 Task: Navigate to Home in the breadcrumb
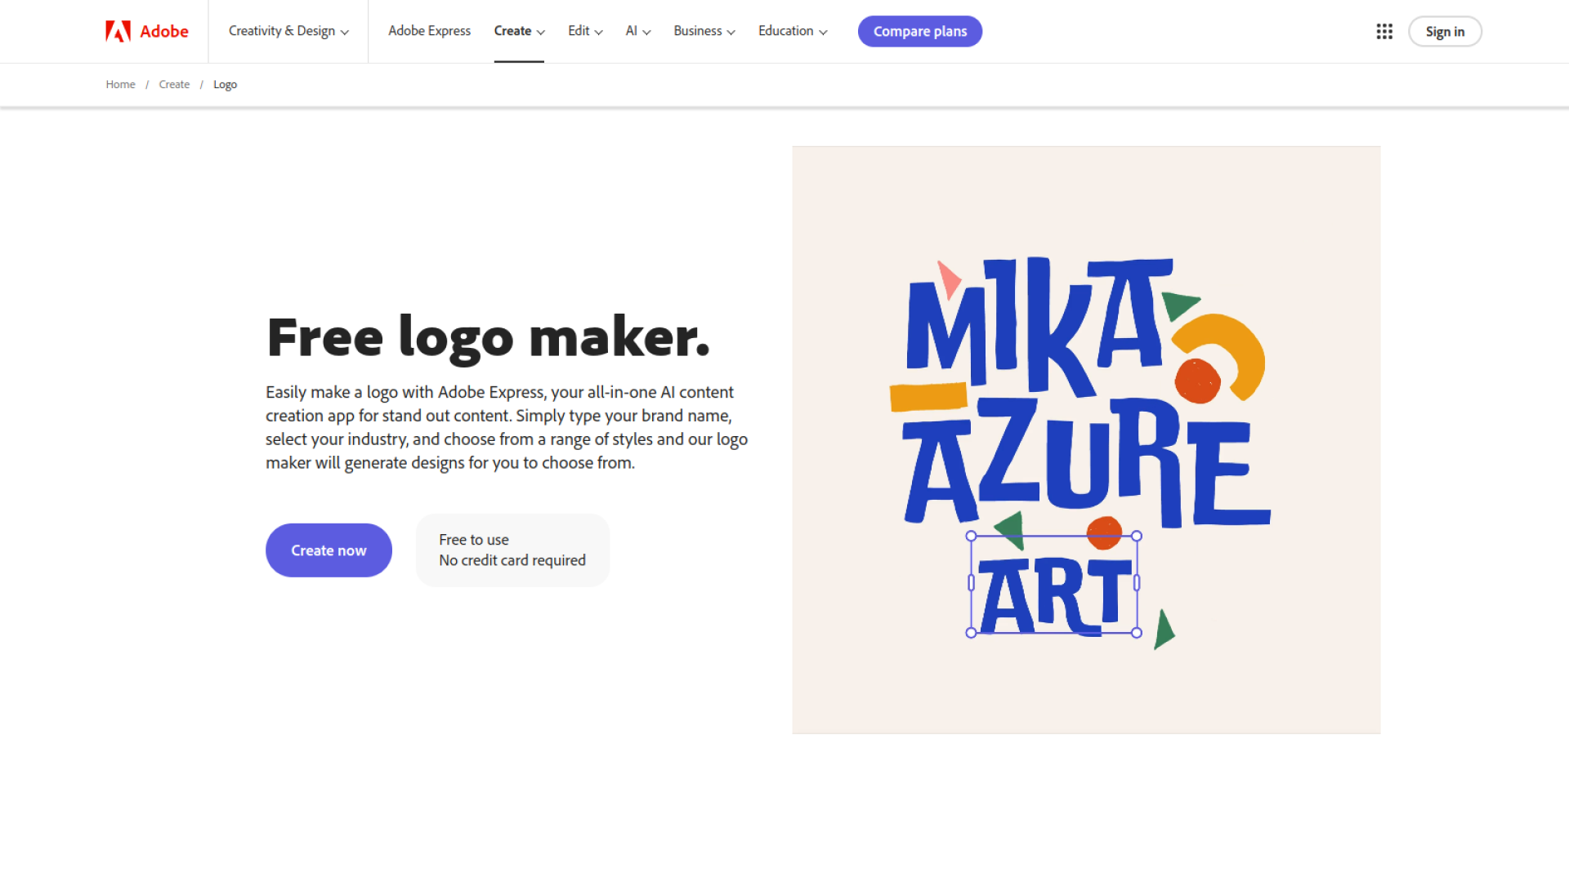(x=120, y=84)
